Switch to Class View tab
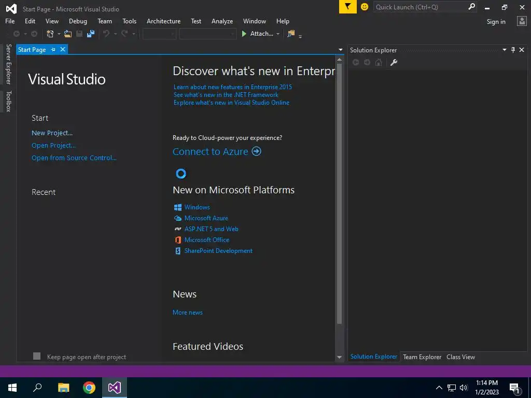The height and width of the screenshot is (398, 531). click(460, 357)
